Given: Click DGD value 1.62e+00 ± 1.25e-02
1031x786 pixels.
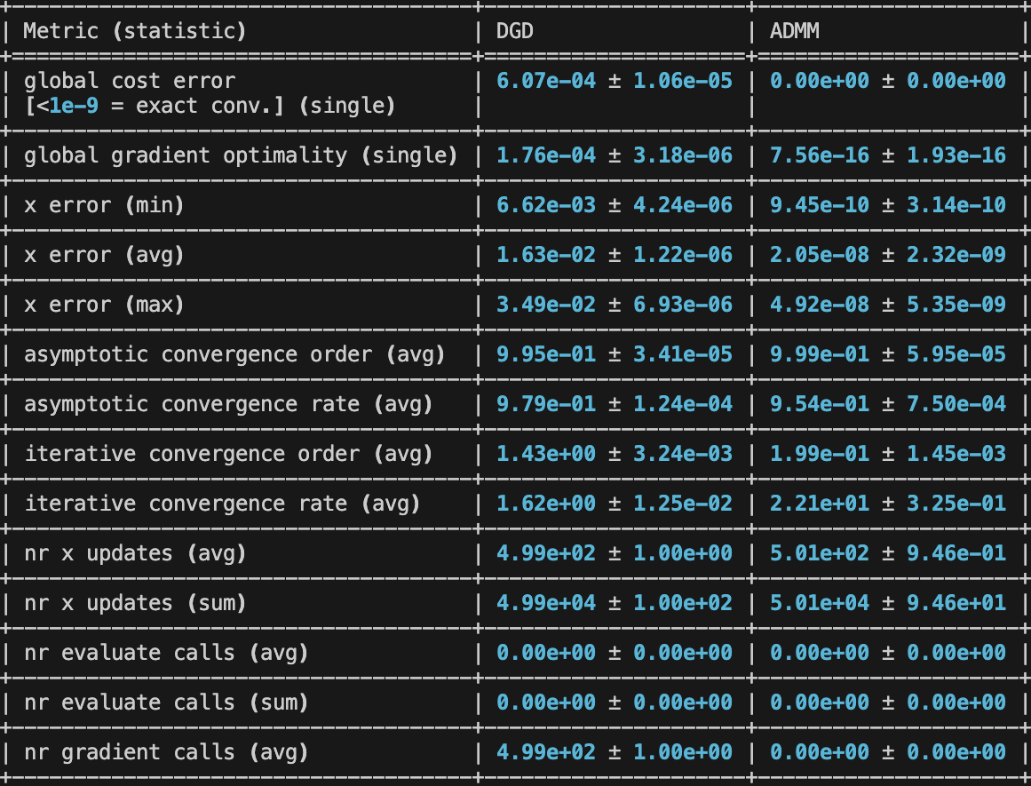Looking at the screenshot, I should (615, 504).
